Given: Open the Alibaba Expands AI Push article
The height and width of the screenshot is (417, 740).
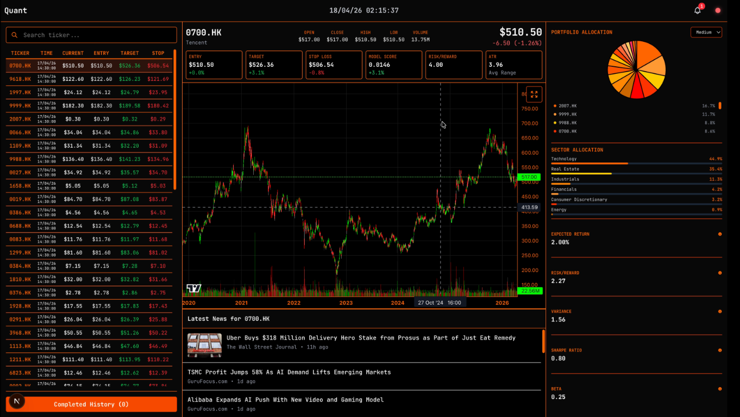Looking at the screenshot, I should (x=286, y=400).
